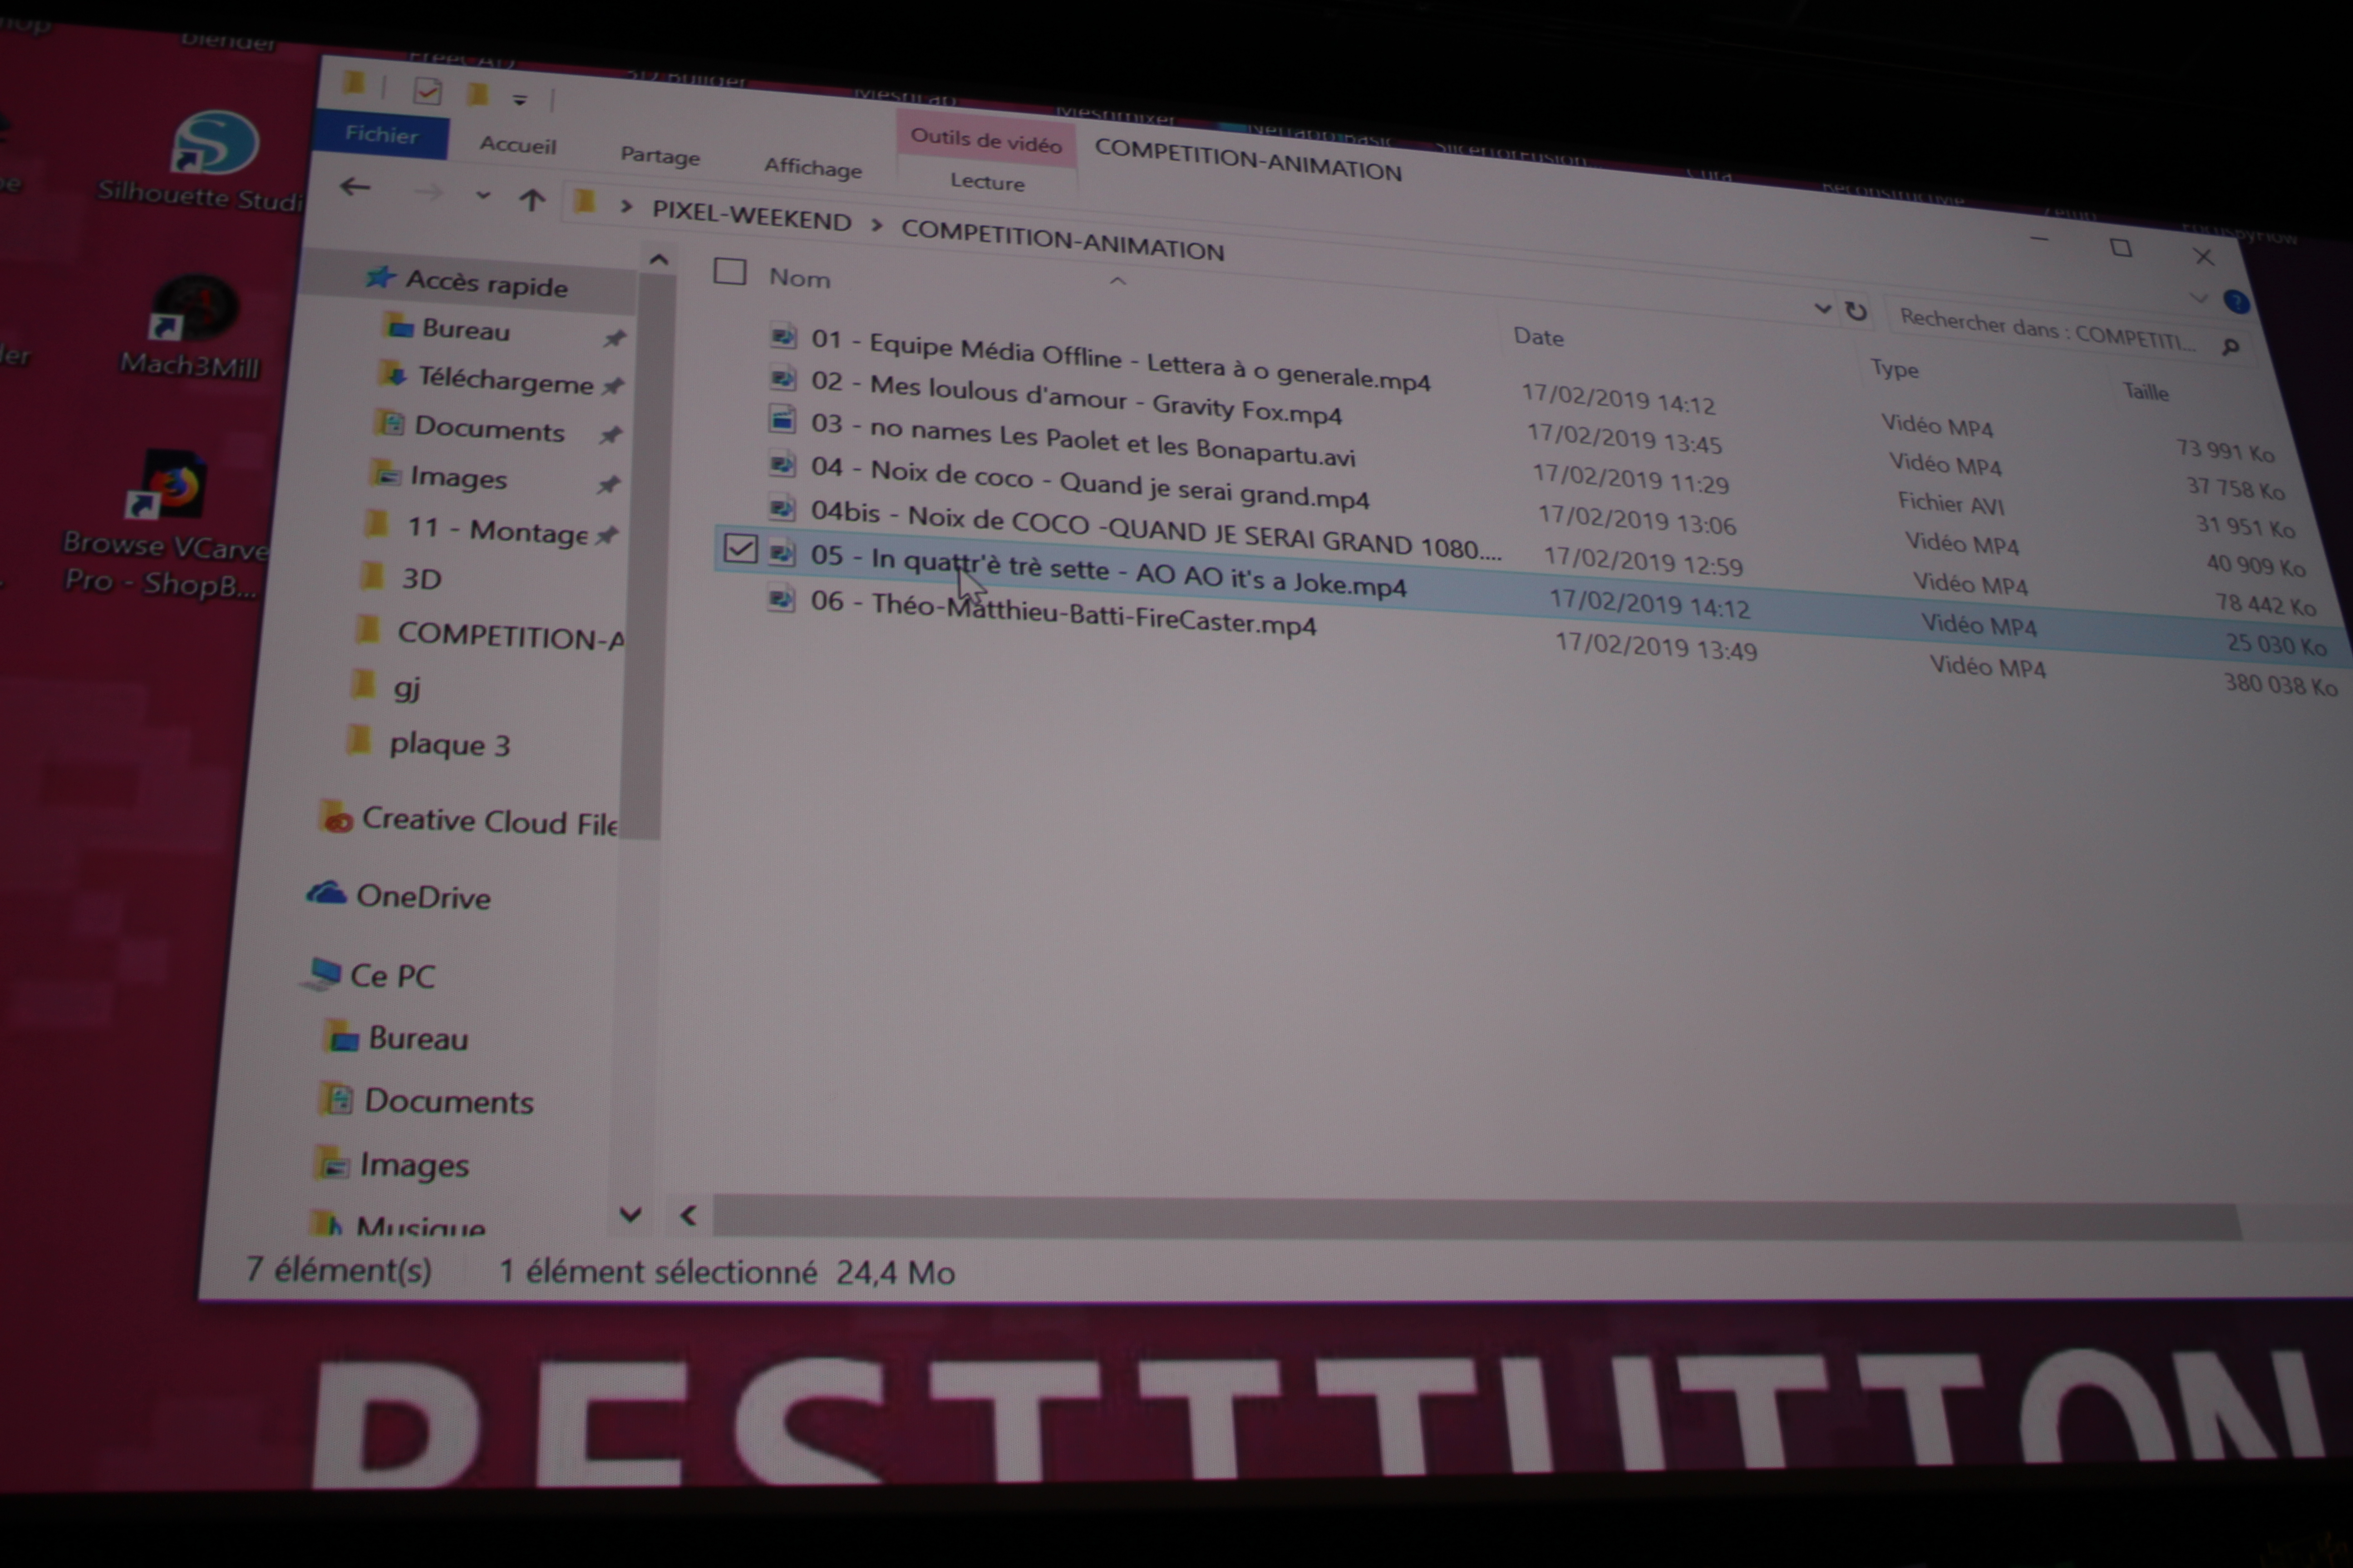Click the blue help question-mark icon
2353x1568 pixels.
coord(2236,301)
